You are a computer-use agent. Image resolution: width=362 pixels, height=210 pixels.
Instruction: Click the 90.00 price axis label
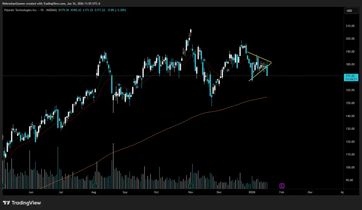[x=349, y=180]
